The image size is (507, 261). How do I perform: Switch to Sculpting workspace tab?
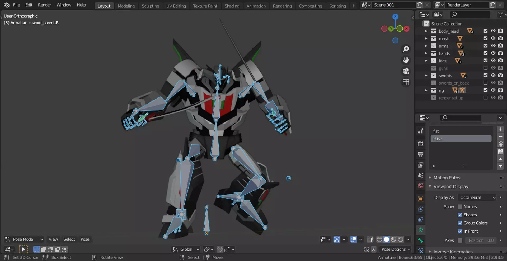(x=150, y=6)
